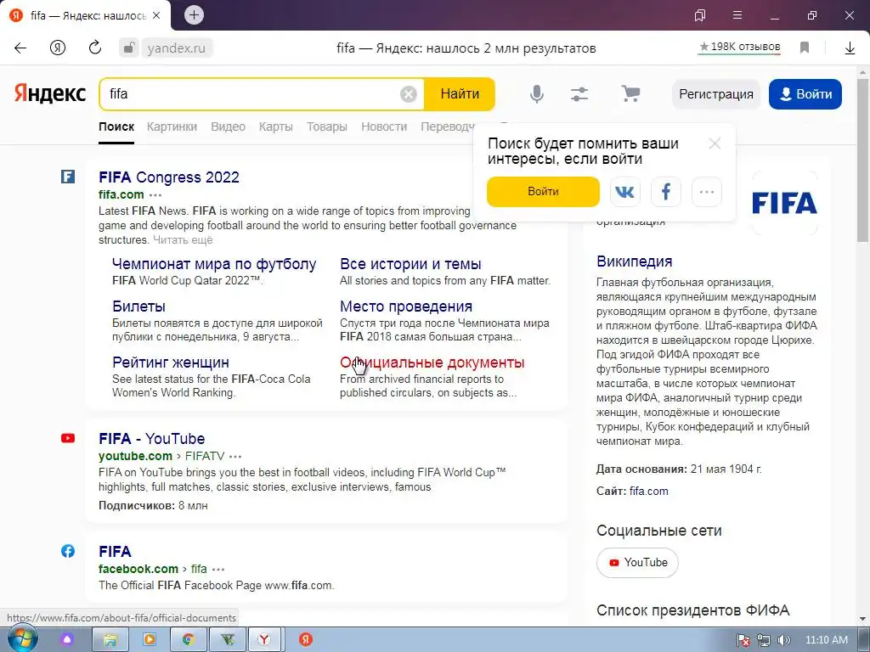
Task: Open the Yandex home Я circle button
Action: 58,48
